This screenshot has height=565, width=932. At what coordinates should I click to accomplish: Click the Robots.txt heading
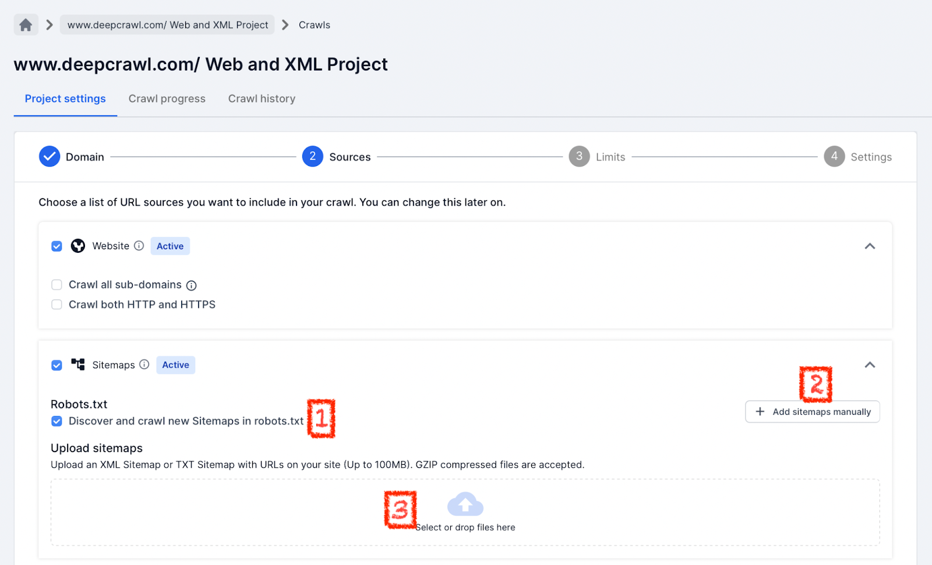(79, 404)
